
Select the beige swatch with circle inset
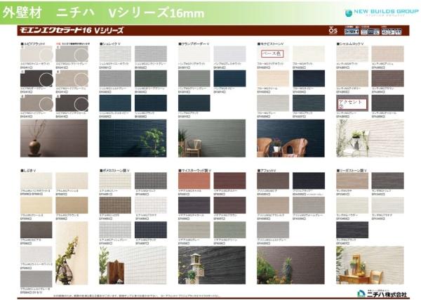[72, 79]
